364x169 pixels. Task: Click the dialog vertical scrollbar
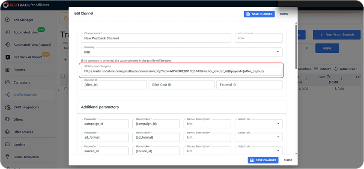coord(296,46)
